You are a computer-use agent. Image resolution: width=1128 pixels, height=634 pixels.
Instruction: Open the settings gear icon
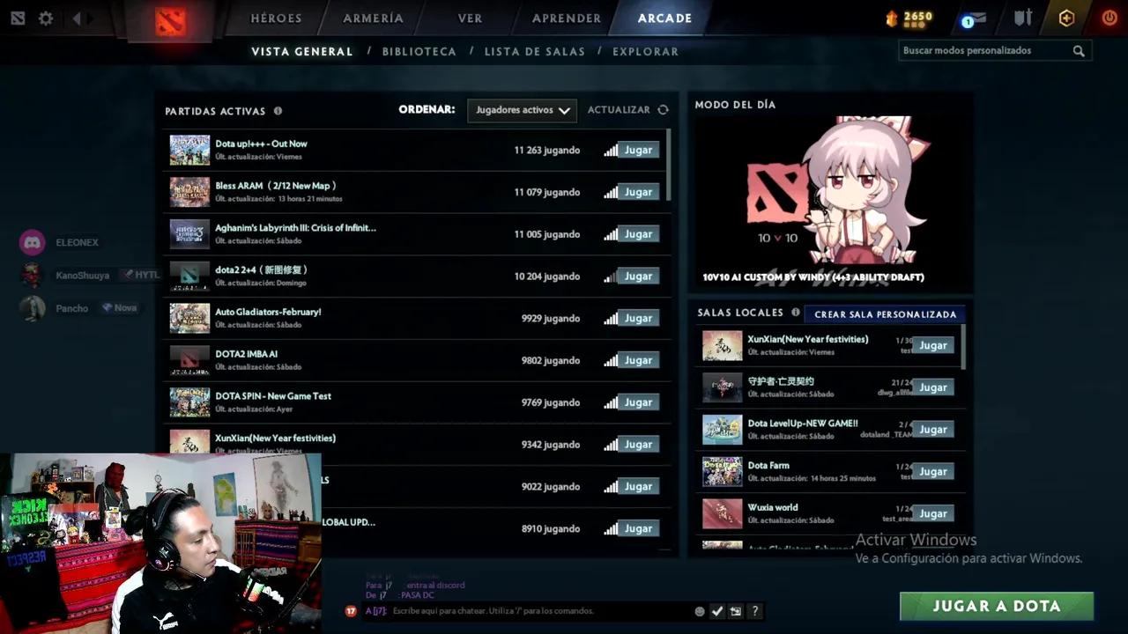[46, 18]
